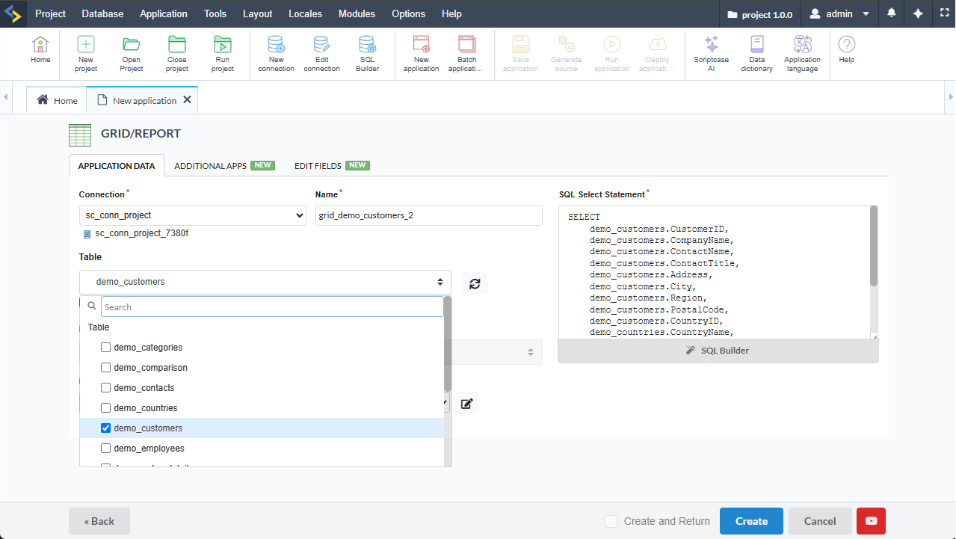Open the Options menu

coord(409,13)
